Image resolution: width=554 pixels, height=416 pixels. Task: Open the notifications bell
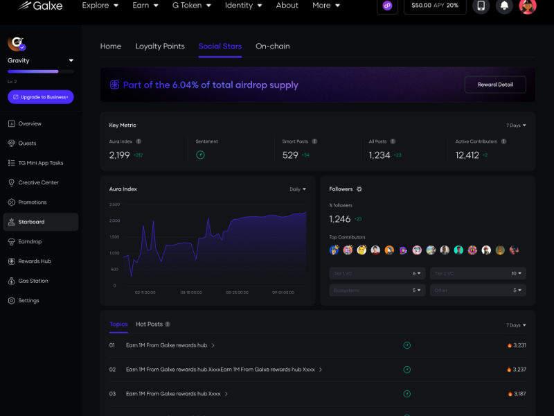pos(504,6)
